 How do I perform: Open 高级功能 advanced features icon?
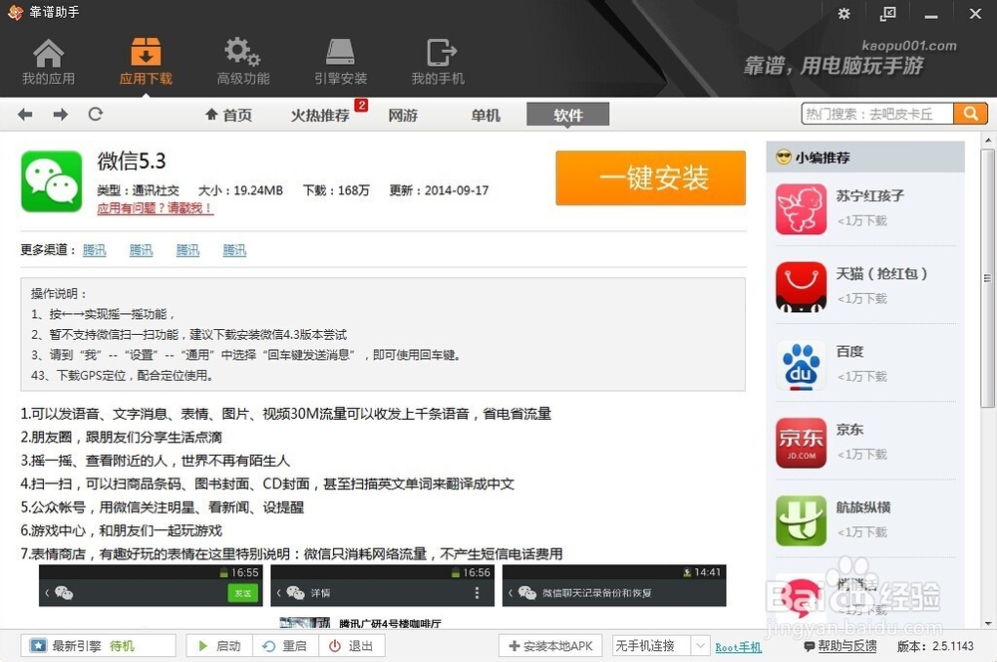240,58
